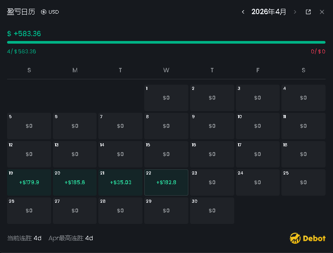Select the April 24 day cell
The height and width of the screenshot is (253, 333).
[258, 182]
